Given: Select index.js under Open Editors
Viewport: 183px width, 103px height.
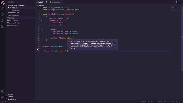Looking at the screenshot, I should [14, 8].
